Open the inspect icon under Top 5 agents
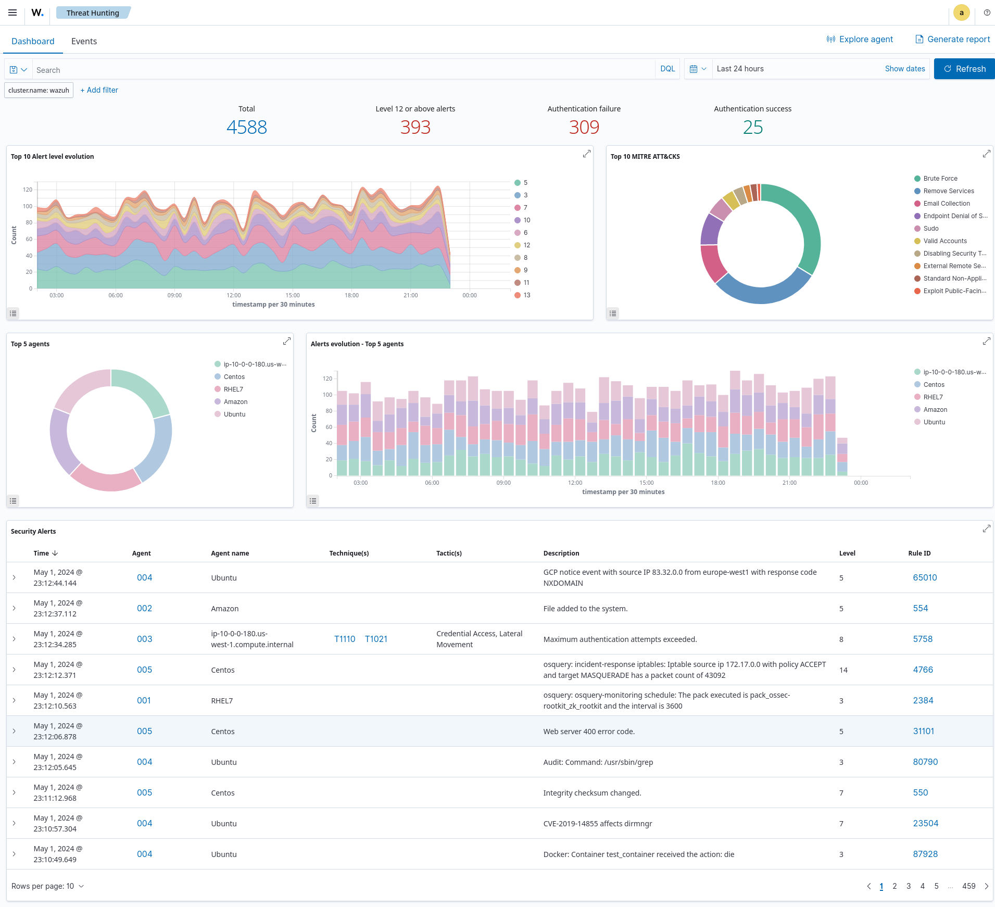Image resolution: width=995 pixels, height=907 pixels. click(13, 500)
